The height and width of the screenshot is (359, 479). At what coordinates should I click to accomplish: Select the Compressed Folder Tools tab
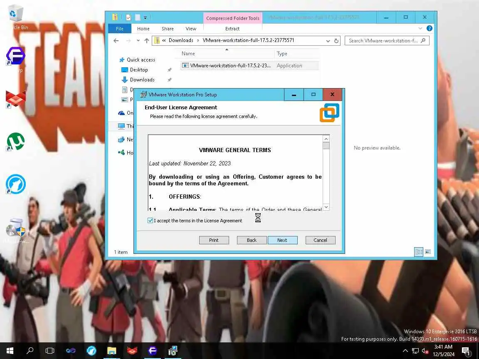pyautogui.click(x=233, y=18)
